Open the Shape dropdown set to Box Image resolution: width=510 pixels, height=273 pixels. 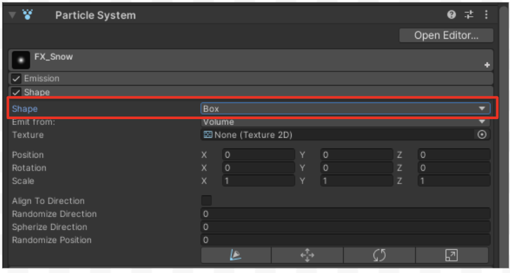(x=345, y=109)
